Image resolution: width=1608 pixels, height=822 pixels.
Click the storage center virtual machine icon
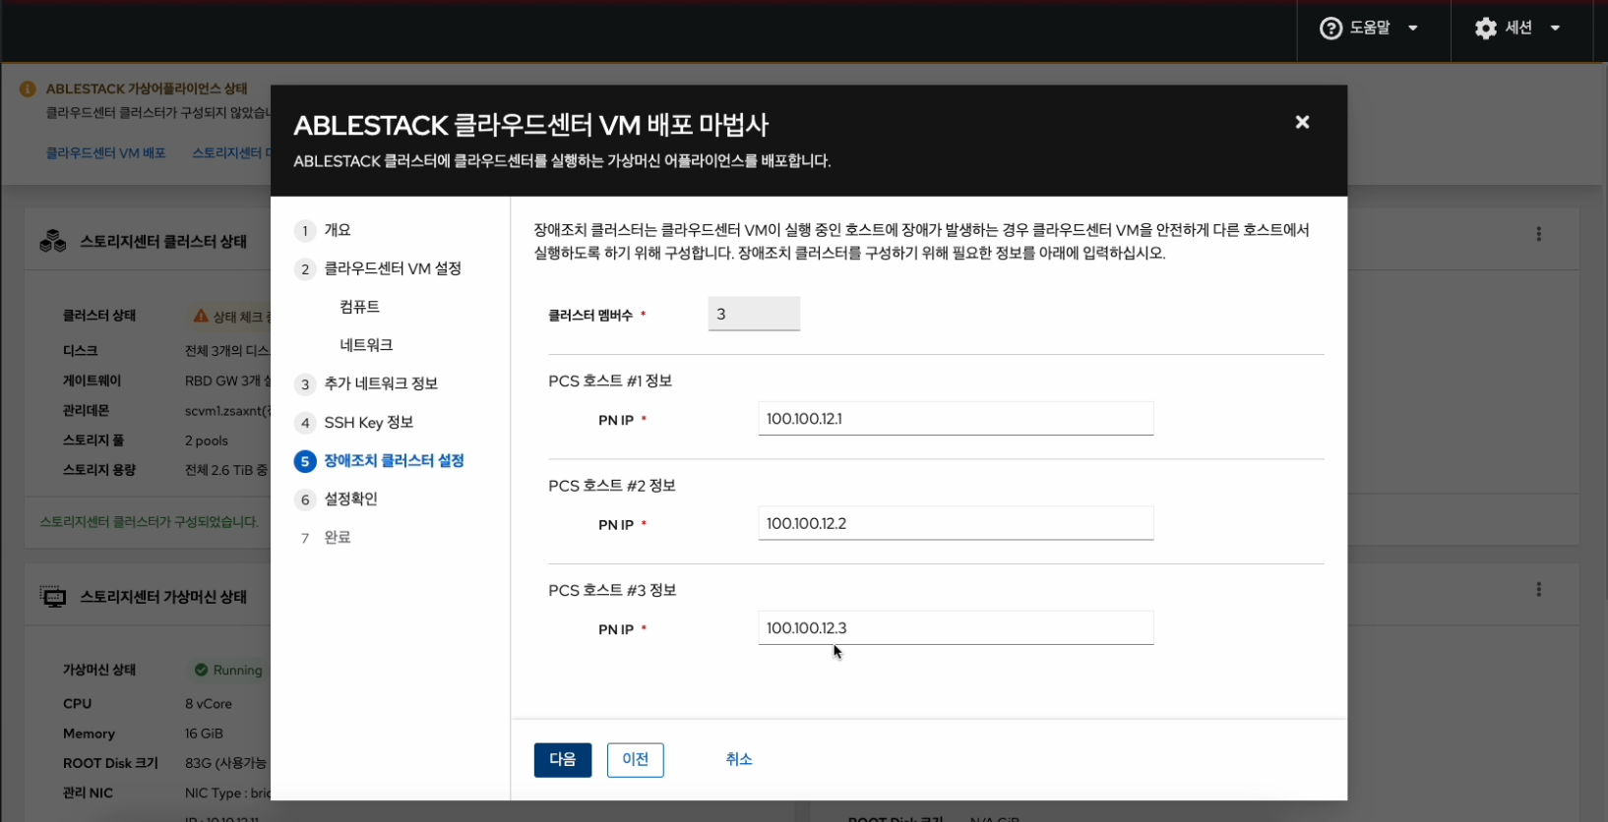pyautogui.click(x=53, y=597)
